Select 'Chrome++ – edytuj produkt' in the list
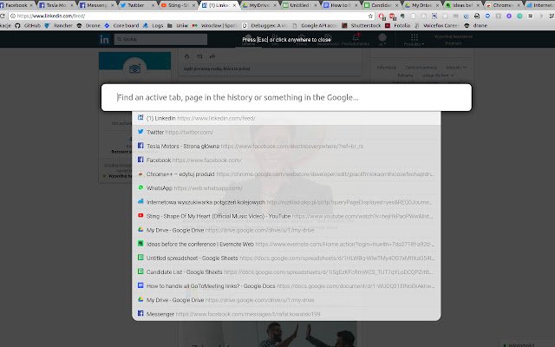Screen dimensions: 555x347 (286, 173)
